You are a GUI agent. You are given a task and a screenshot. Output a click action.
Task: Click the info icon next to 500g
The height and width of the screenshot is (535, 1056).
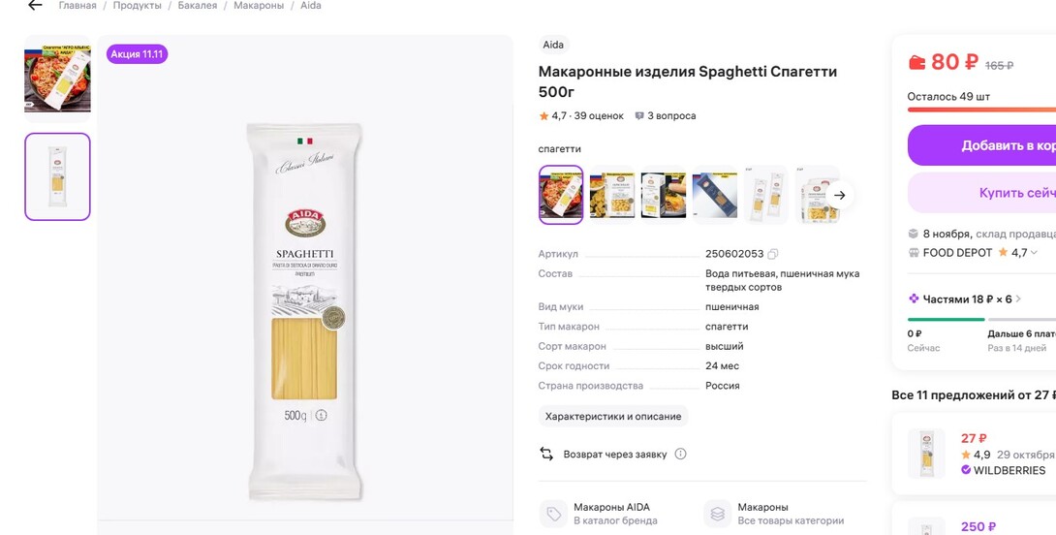click(322, 415)
